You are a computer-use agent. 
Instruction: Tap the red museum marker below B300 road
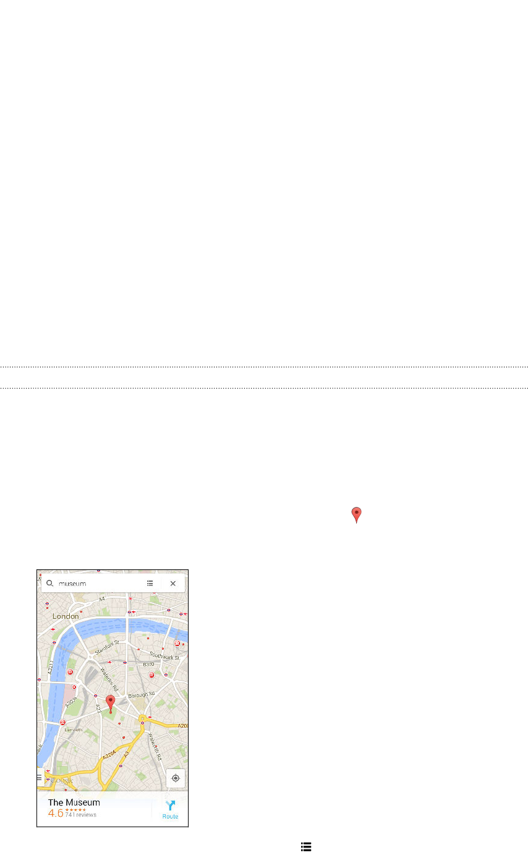(151, 675)
